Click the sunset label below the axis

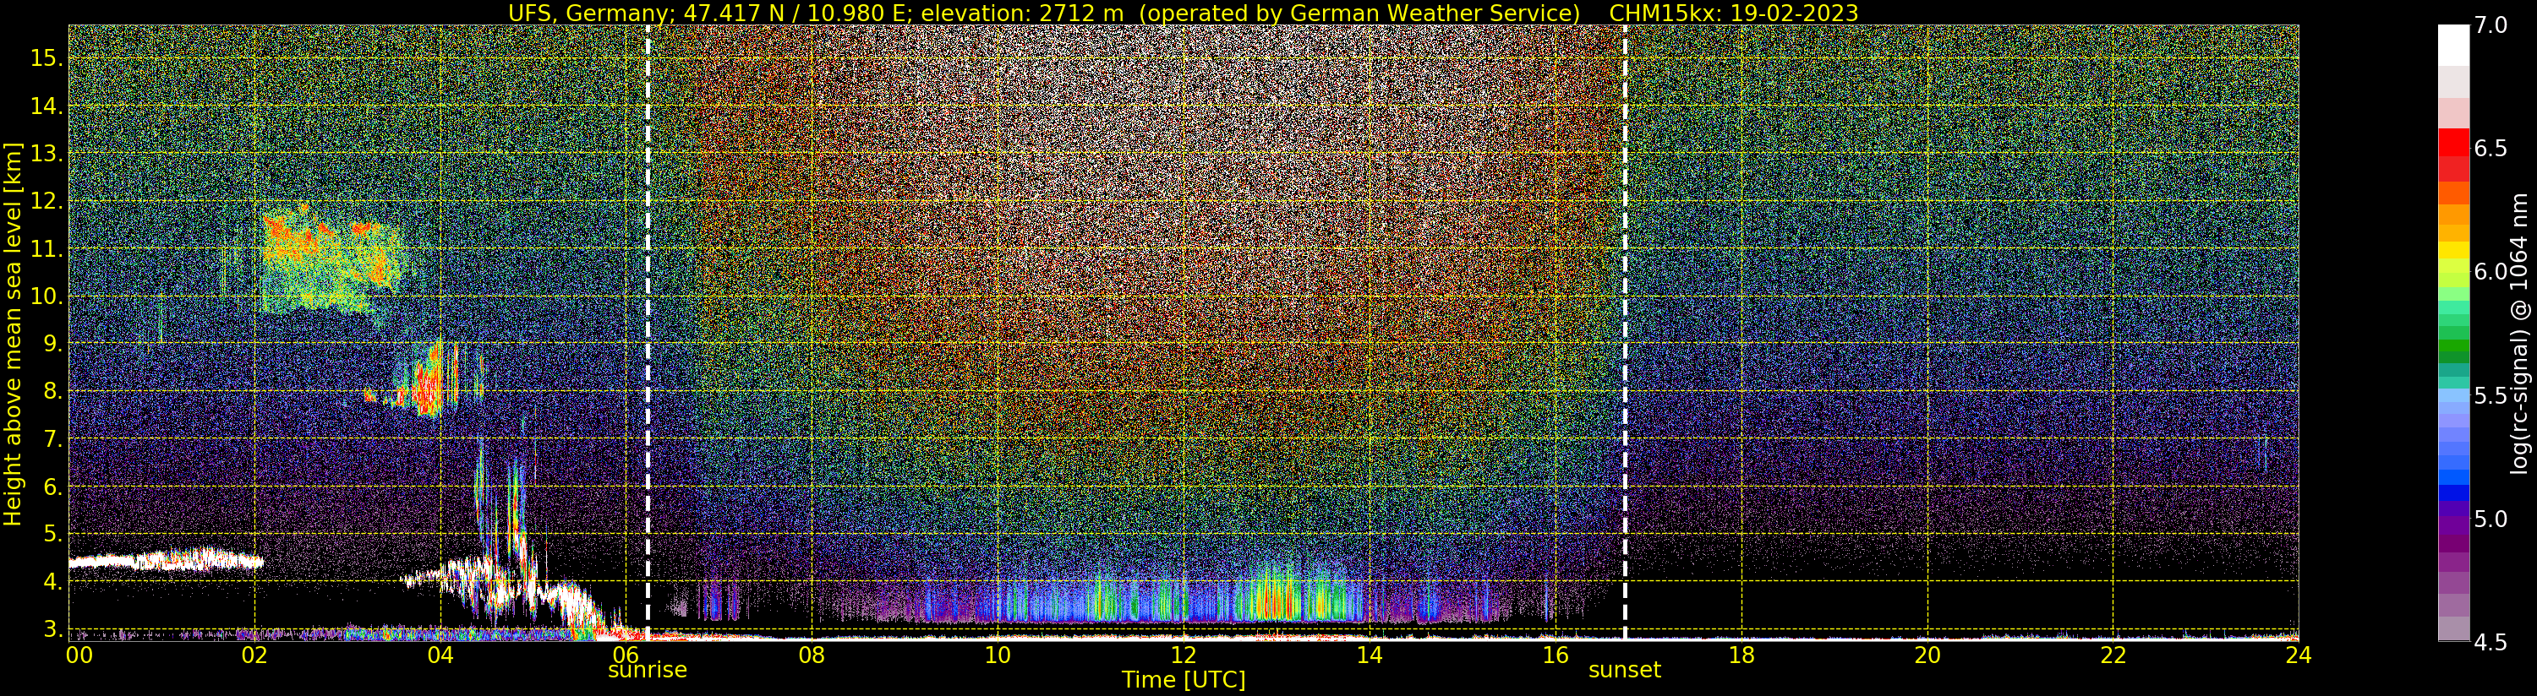click(1624, 671)
